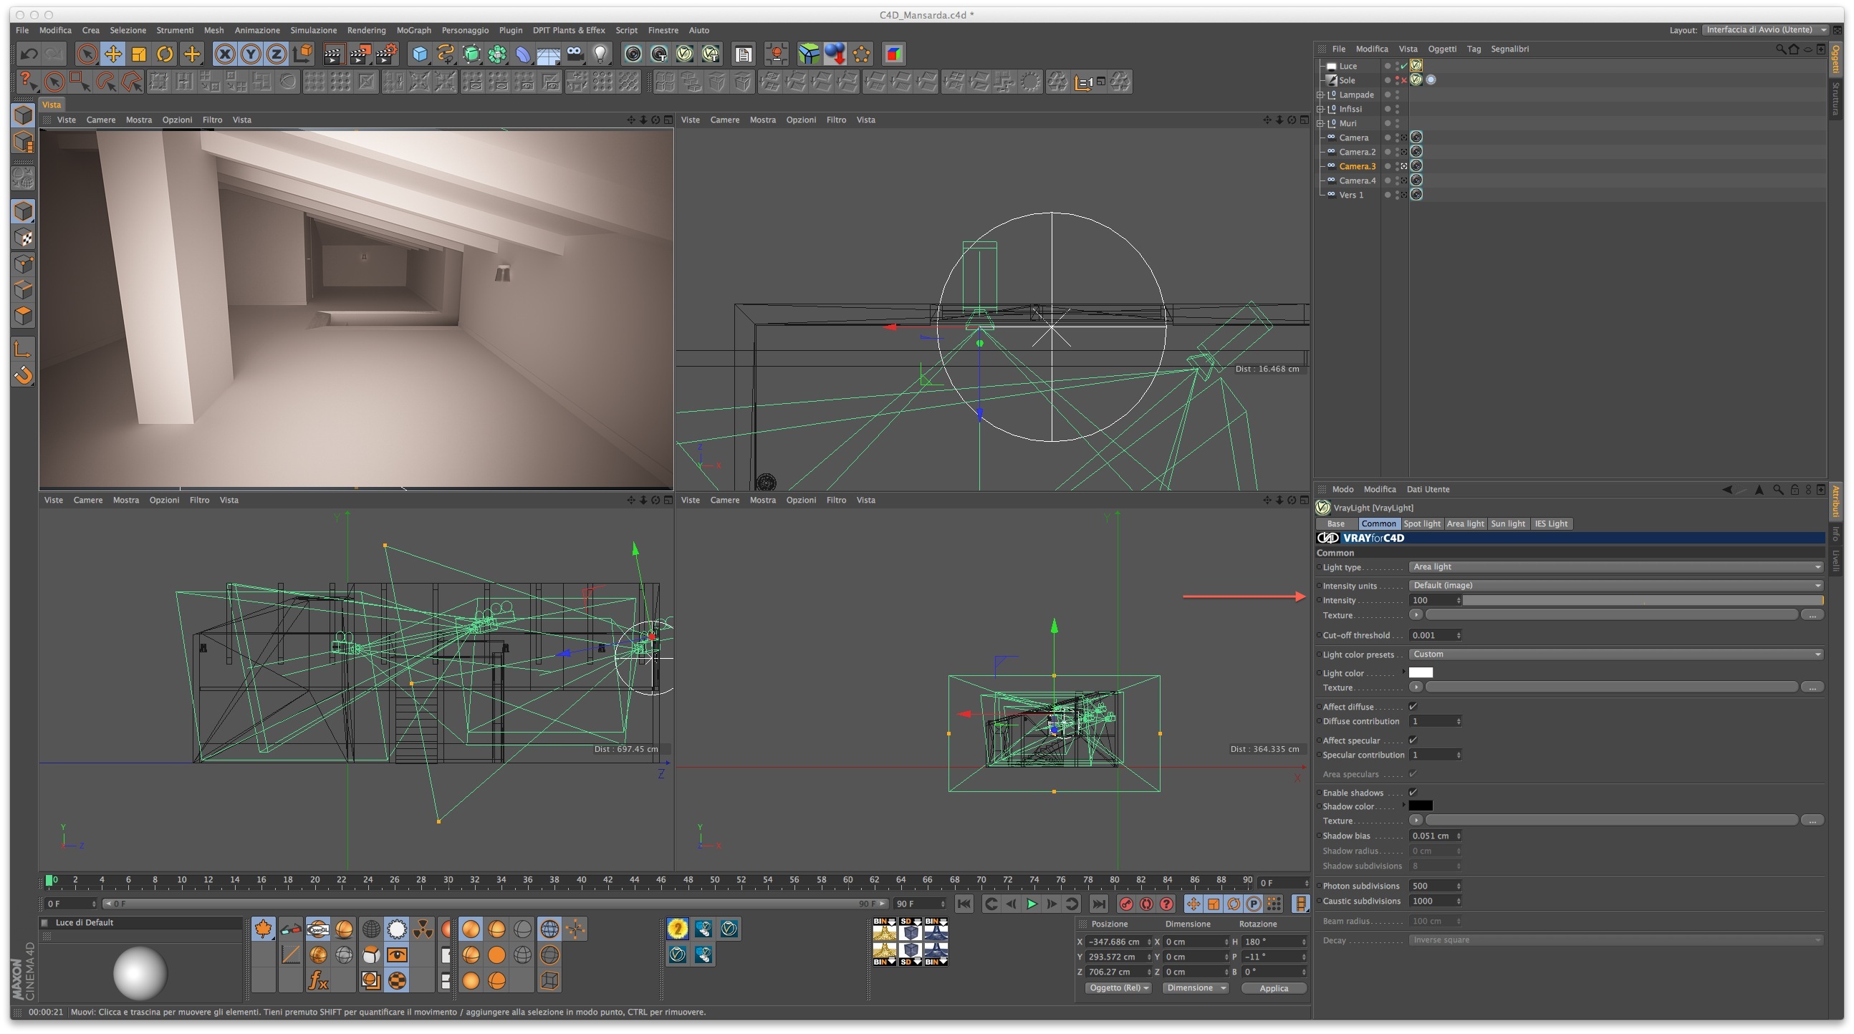The image size is (1854, 1034).
Task: Add a Cube primitive object
Action: [419, 54]
